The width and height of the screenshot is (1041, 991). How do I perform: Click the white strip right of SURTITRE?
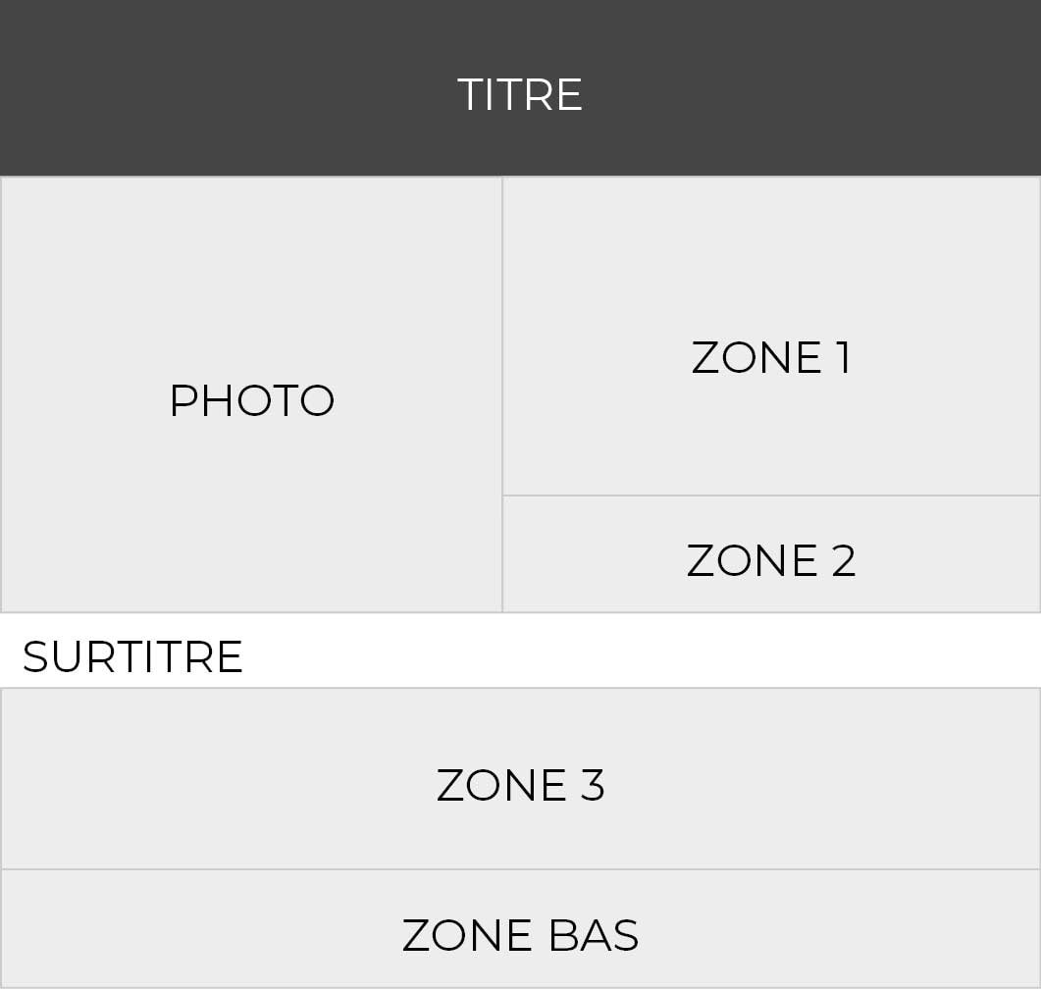[638, 651]
